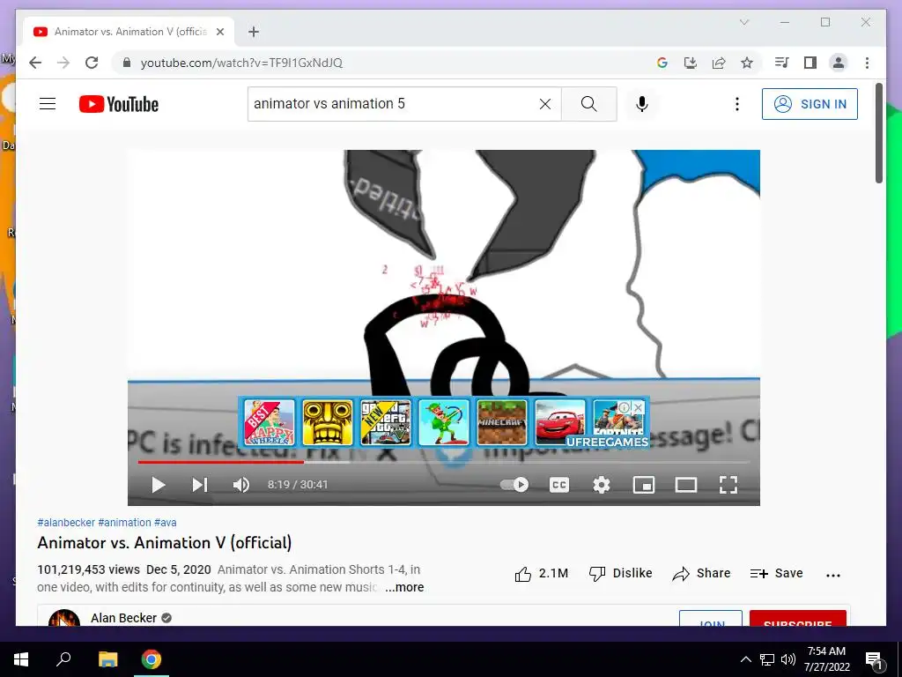The image size is (902, 677).
Task: Share the video
Action: [x=701, y=573]
